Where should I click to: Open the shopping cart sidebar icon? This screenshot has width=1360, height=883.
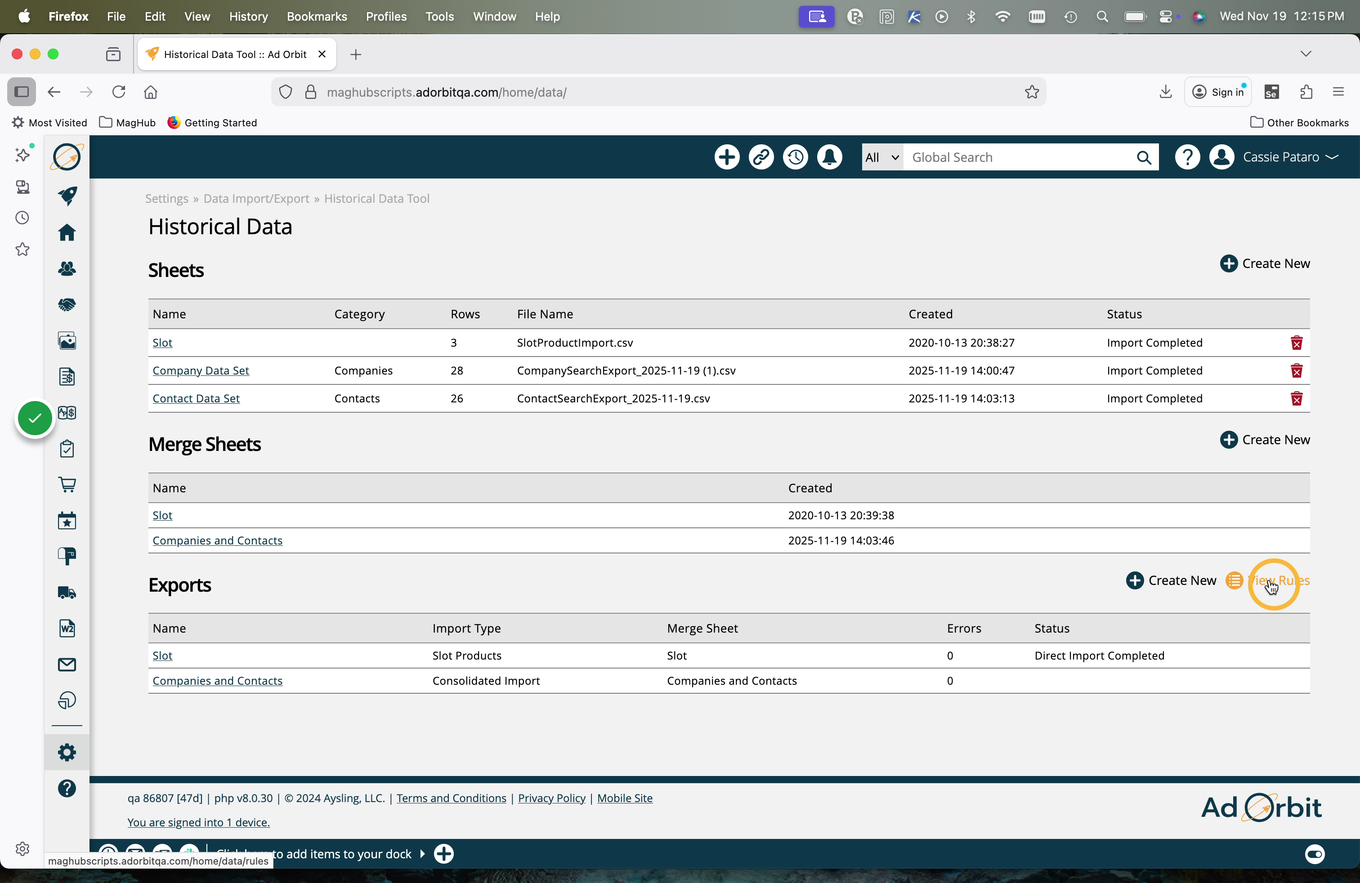point(67,484)
